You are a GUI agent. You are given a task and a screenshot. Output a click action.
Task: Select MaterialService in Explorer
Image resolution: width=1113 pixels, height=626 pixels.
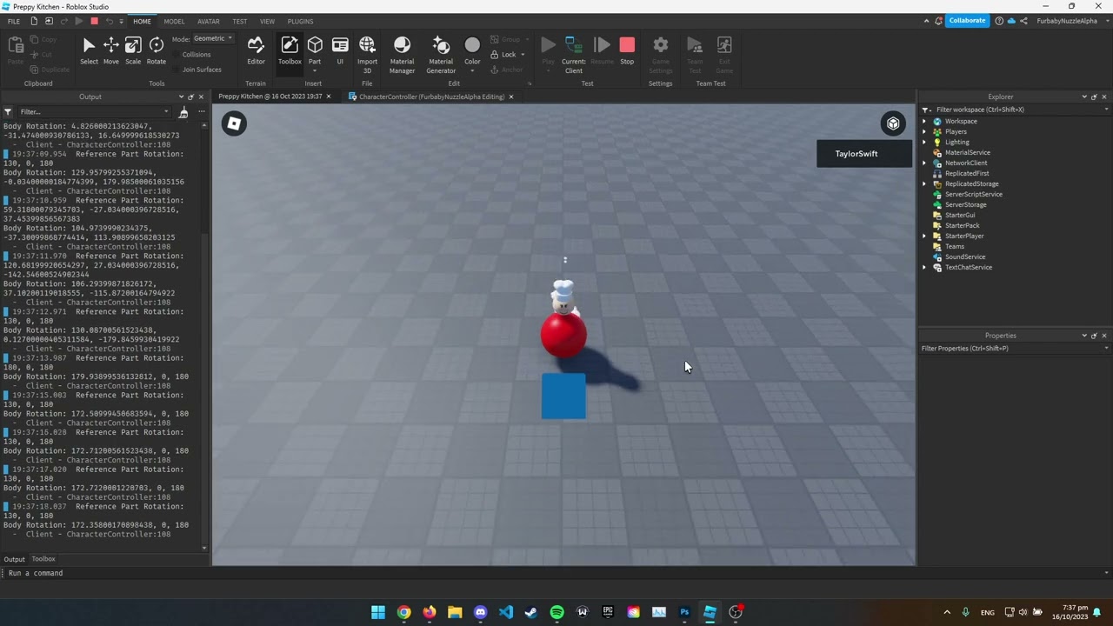pyautogui.click(x=967, y=153)
